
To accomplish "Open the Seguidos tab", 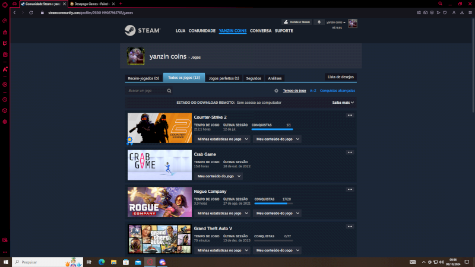I will tap(254, 78).
